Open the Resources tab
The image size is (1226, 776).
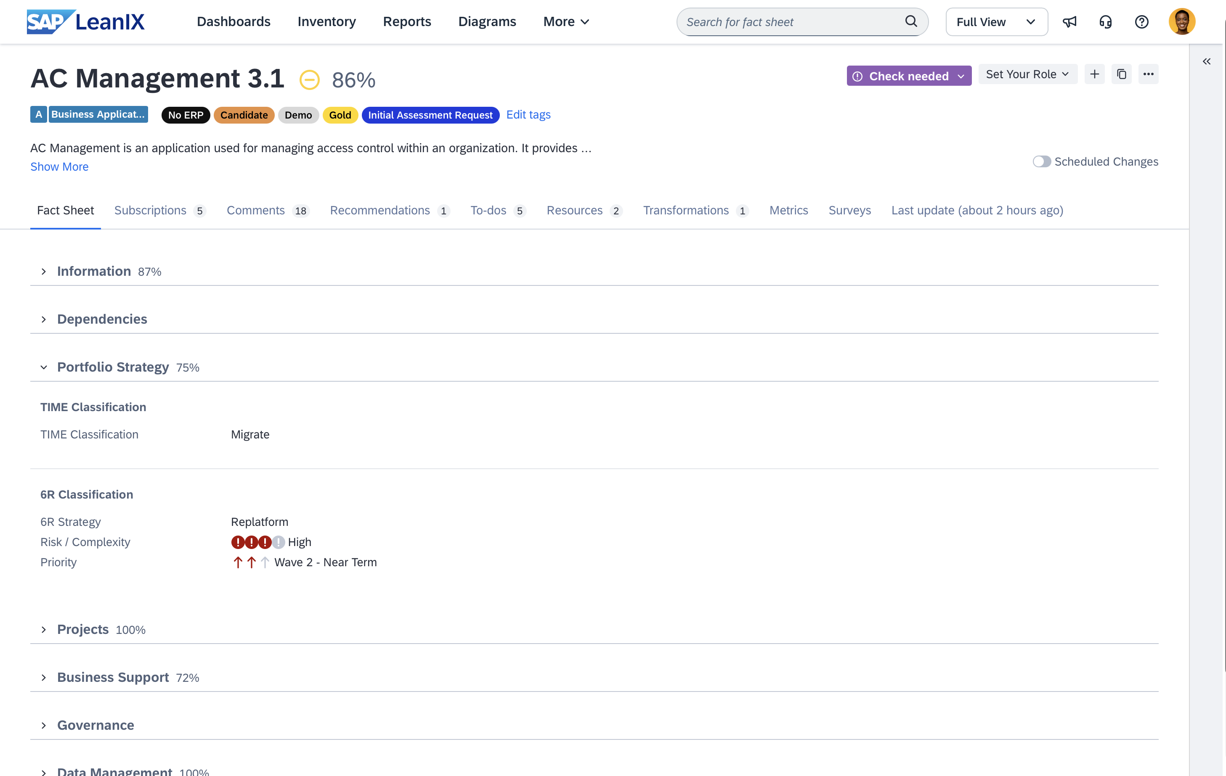(584, 211)
